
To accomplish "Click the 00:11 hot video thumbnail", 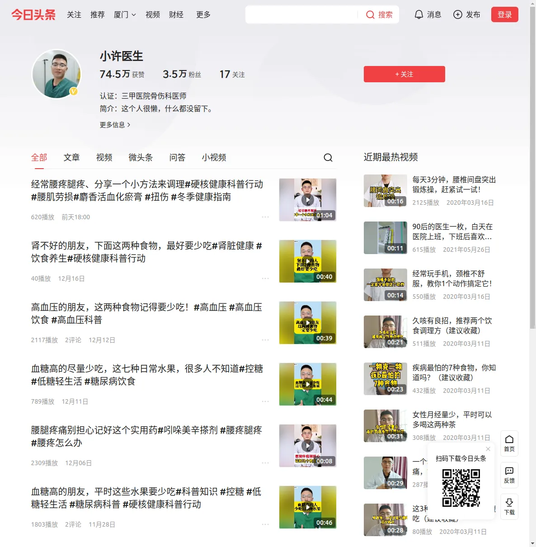I will click(386, 238).
